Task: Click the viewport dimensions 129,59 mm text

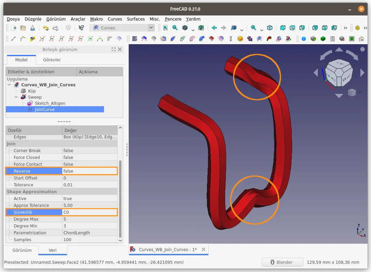Action: tap(333, 262)
